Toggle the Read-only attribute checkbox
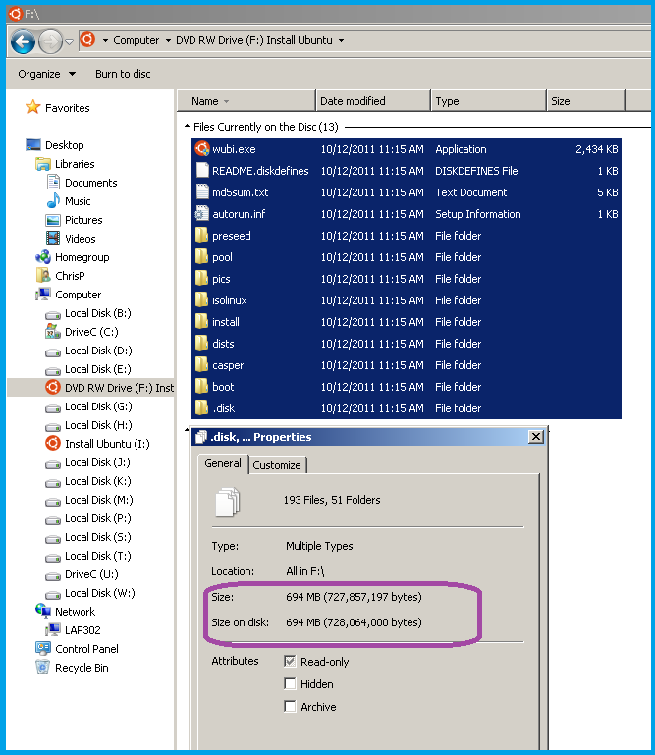The height and width of the screenshot is (755, 655). 290,661
